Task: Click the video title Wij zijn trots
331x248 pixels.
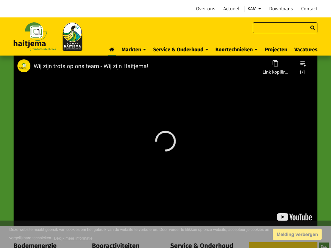Action: 91,66
